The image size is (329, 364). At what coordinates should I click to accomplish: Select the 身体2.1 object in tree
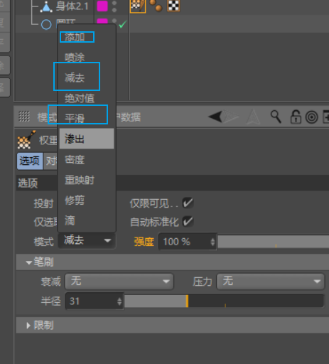tap(72, 6)
